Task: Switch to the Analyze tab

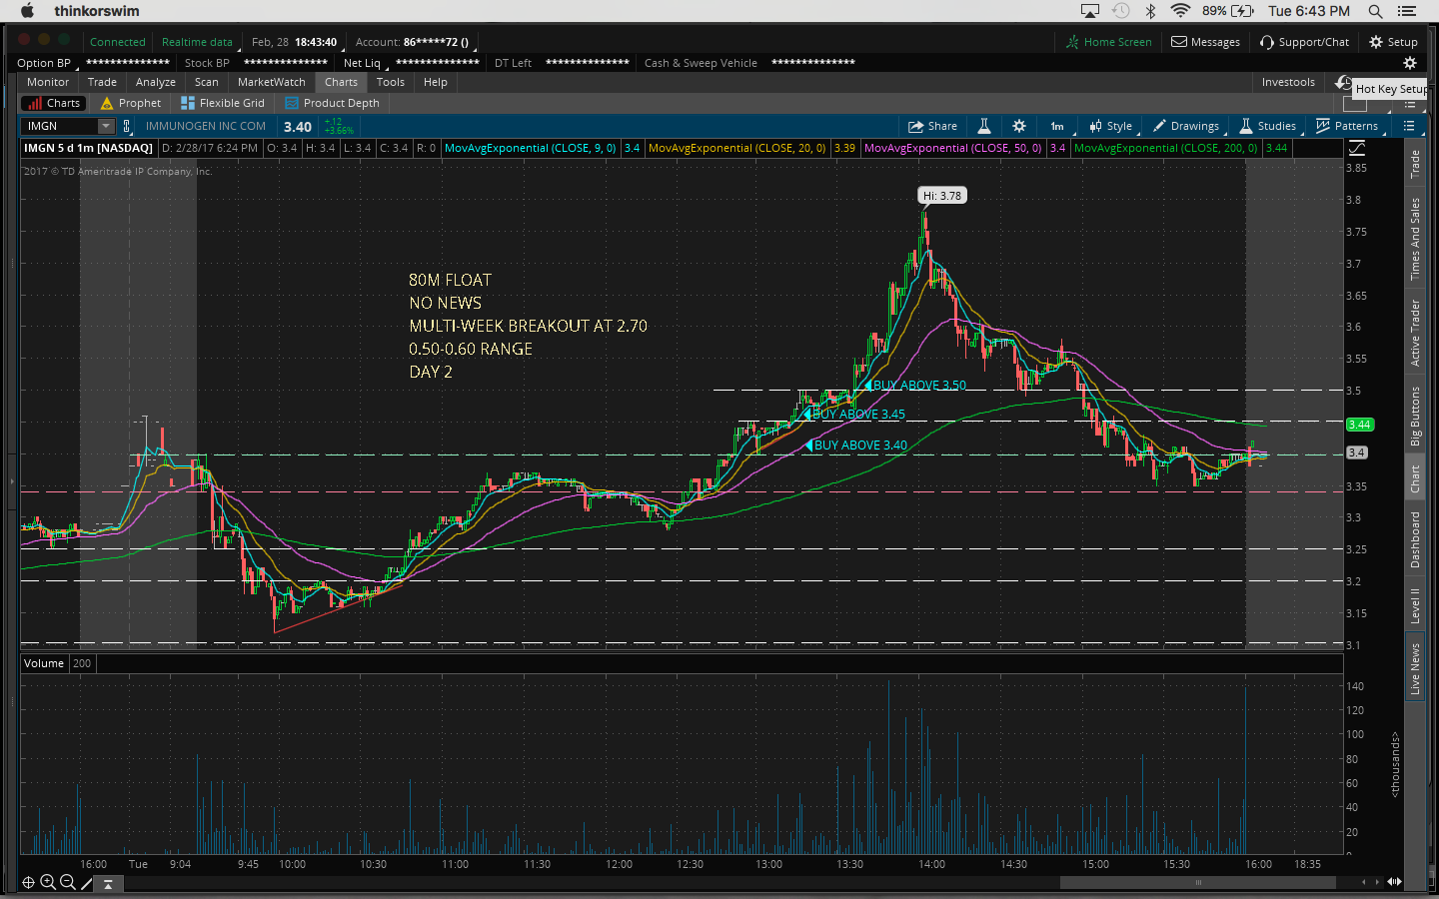Action: [155, 82]
